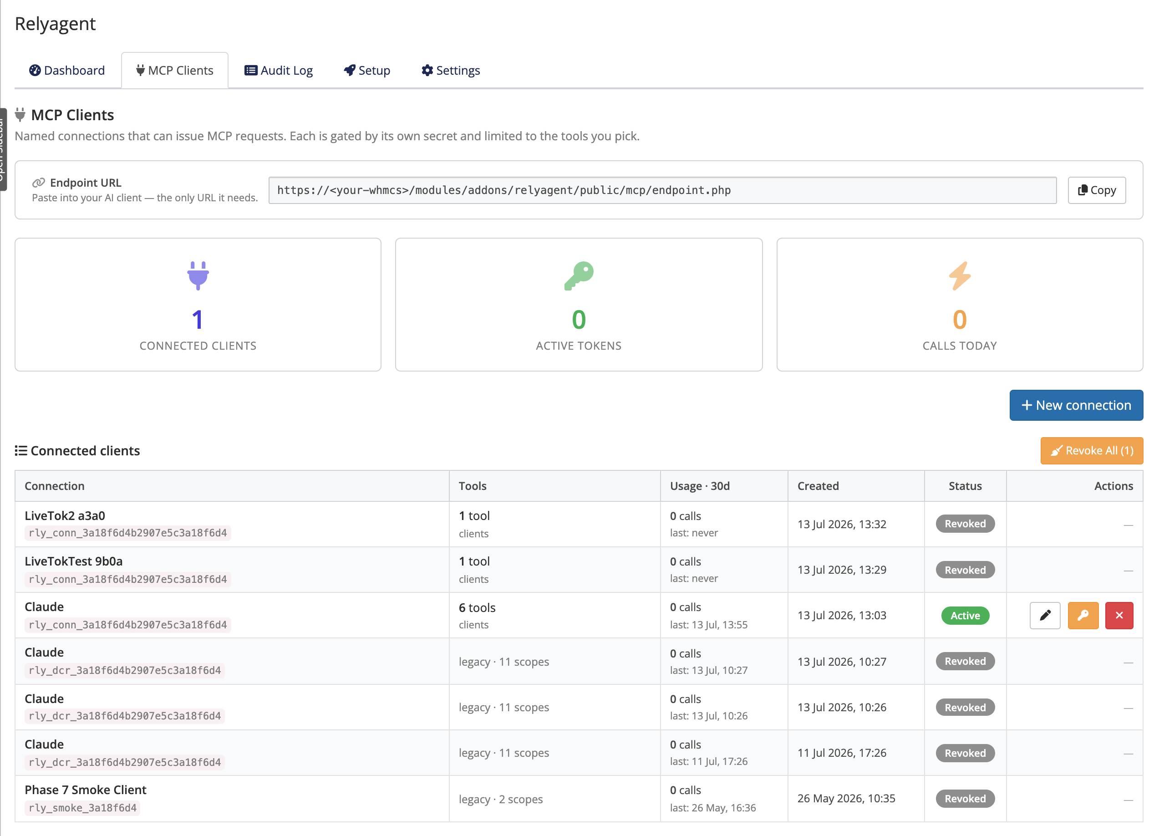Click the rly_smoke_3a18f6d4 identifier
The width and height of the screenshot is (1149, 836).
point(82,808)
